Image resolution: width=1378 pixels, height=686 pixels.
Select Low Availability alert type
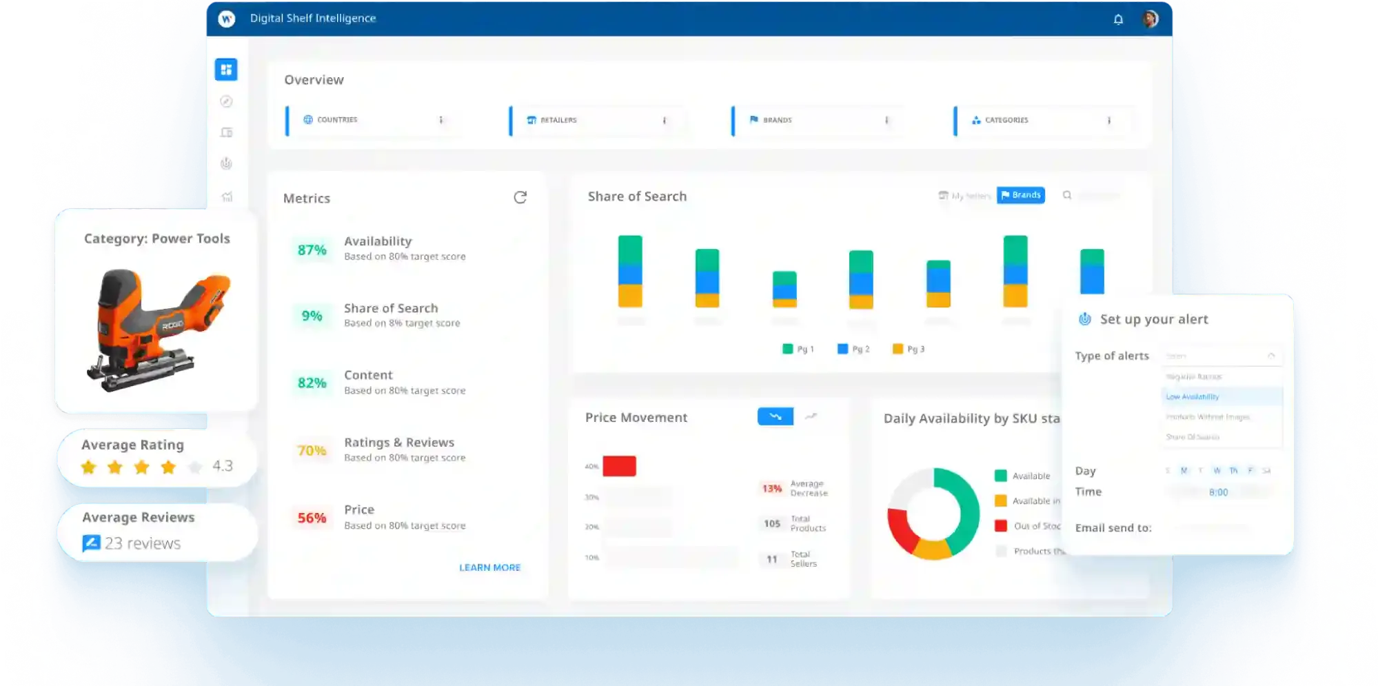point(1193,396)
